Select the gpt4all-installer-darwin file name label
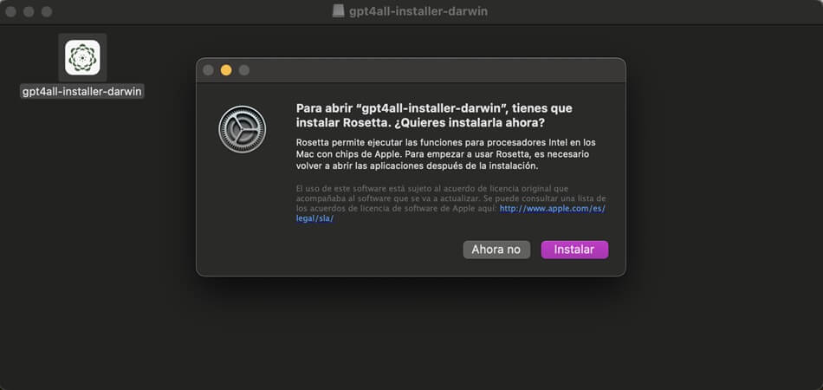Viewport: 823px width, 390px height. pos(82,91)
